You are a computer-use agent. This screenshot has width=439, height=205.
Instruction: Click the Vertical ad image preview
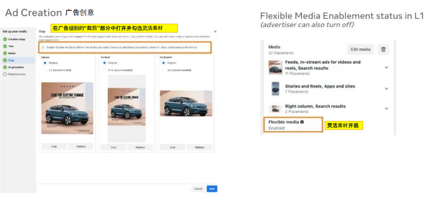tap(127, 107)
